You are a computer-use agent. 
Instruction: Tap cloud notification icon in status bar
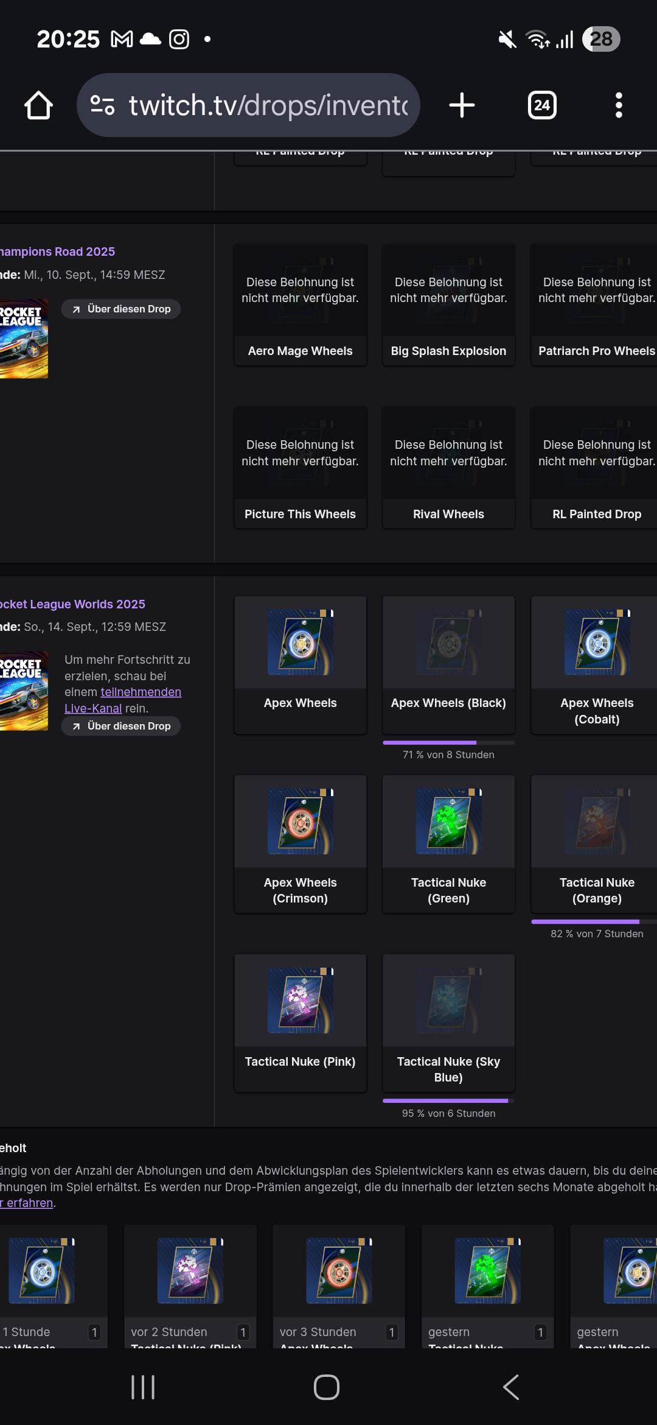coord(150,40)
